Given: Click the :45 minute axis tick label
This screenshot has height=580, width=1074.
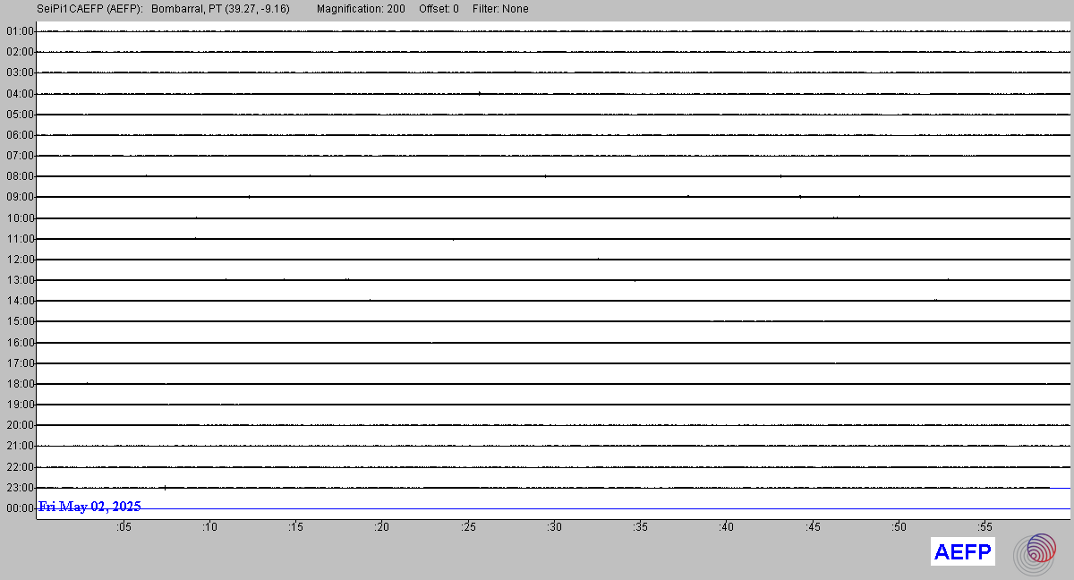Looking at the screenshot, I should pos(813,528).
